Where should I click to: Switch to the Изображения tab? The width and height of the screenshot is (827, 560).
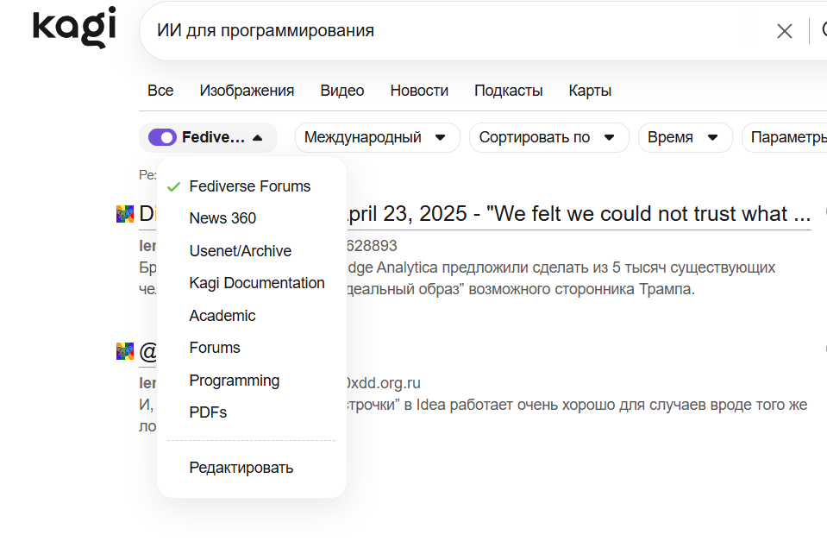click(247, 90)
